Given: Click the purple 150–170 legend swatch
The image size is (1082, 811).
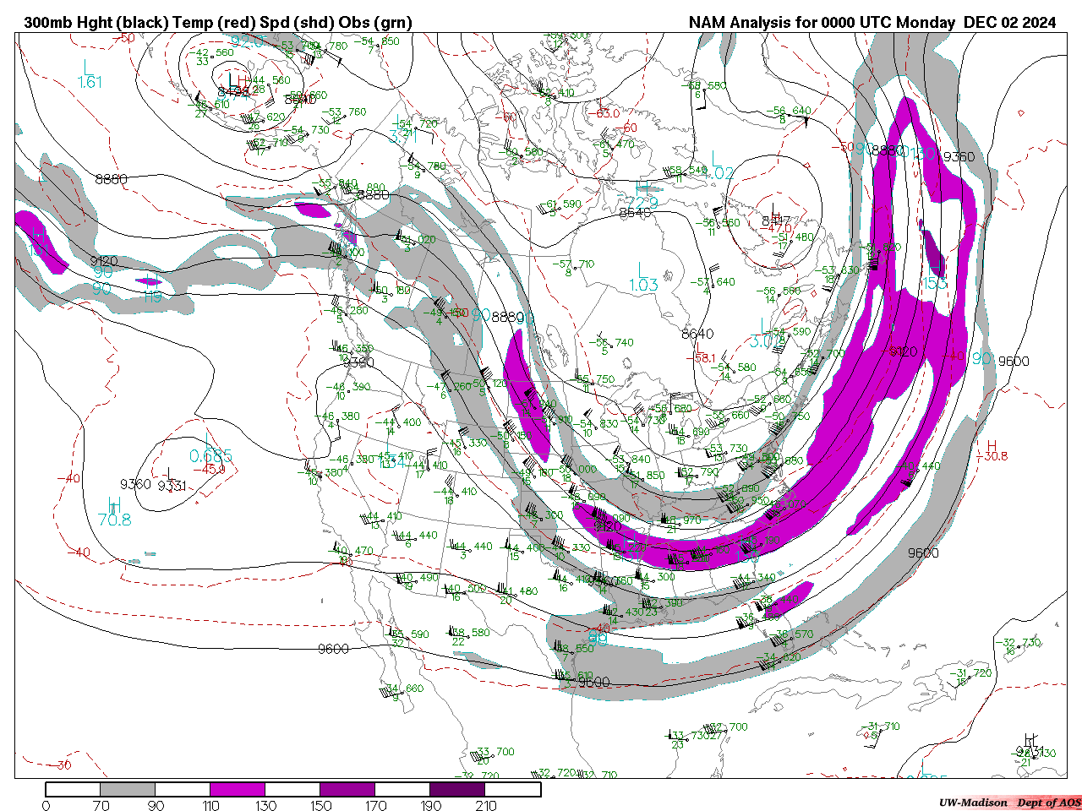Looking at the screenshot, I should (347, 790).
